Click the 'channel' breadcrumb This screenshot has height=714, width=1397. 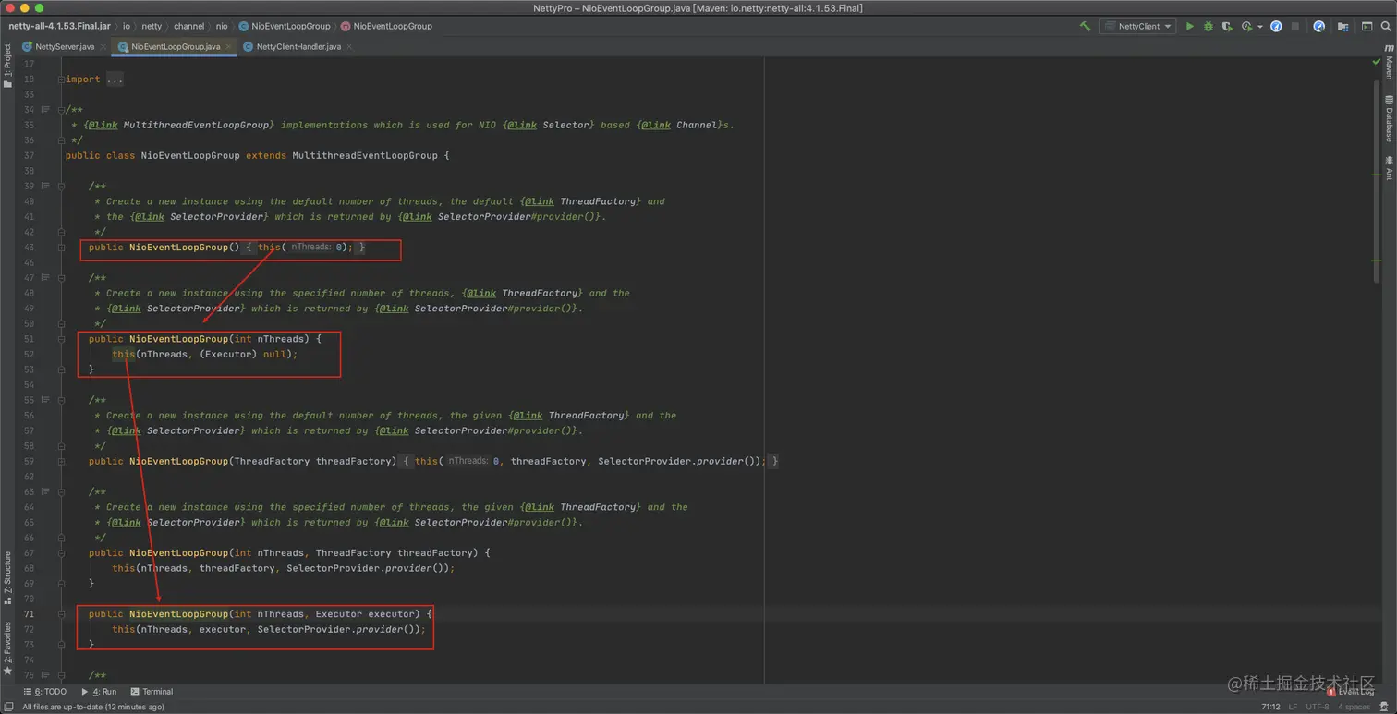pyautogui.click(x=188, y=27)
